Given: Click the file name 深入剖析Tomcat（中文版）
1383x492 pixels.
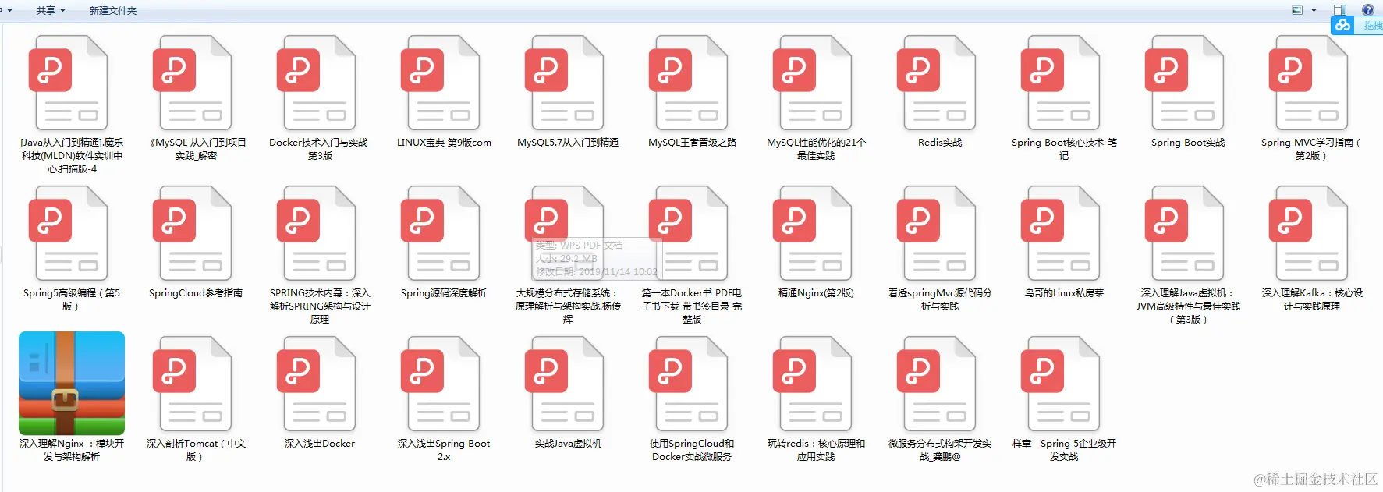Looking at the screenshot, I should point(196,450).
